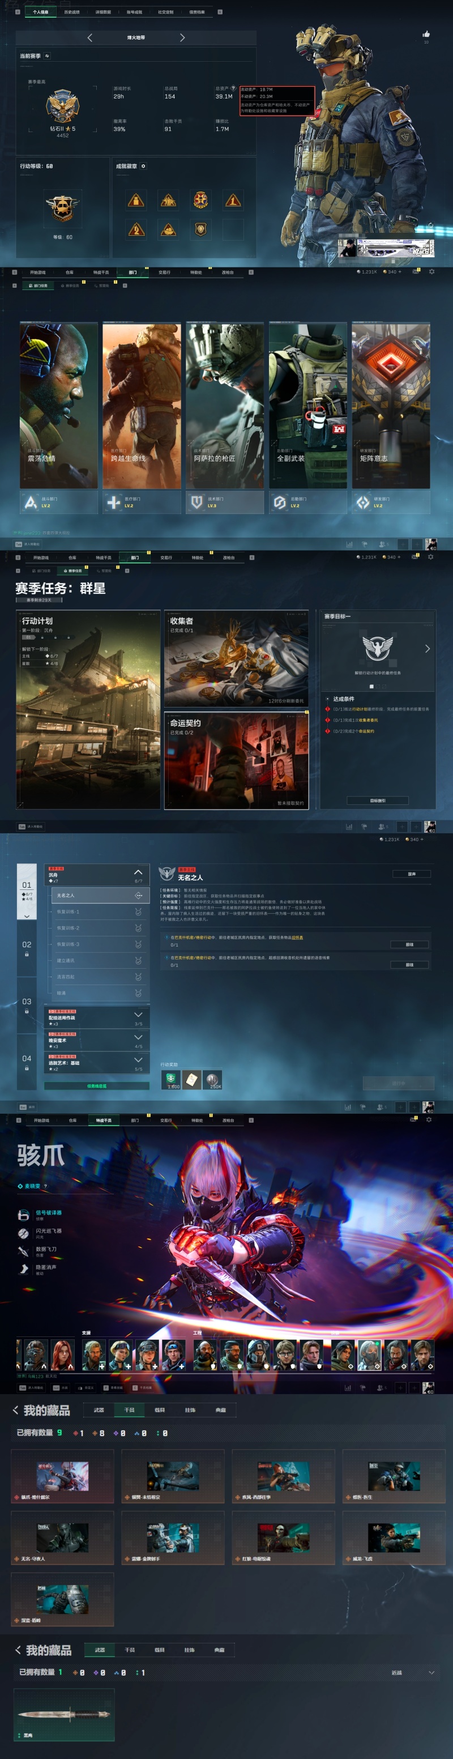Select the 无名-守夜人 skin card

(x=62, y=1537)
